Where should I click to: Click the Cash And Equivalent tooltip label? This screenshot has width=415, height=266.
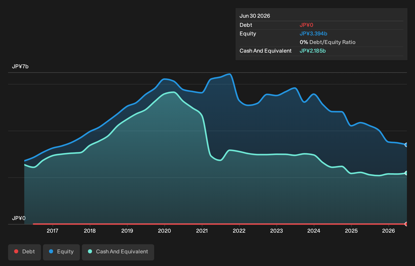[266, 51]
